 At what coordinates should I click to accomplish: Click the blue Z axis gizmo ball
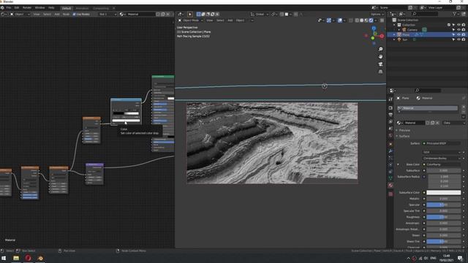(374, 28)
